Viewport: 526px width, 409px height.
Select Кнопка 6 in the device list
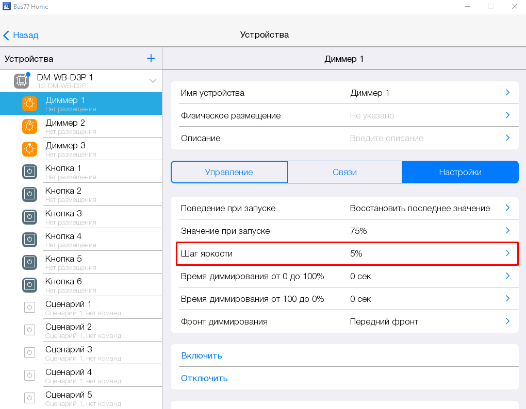click(x=63, y=285)
